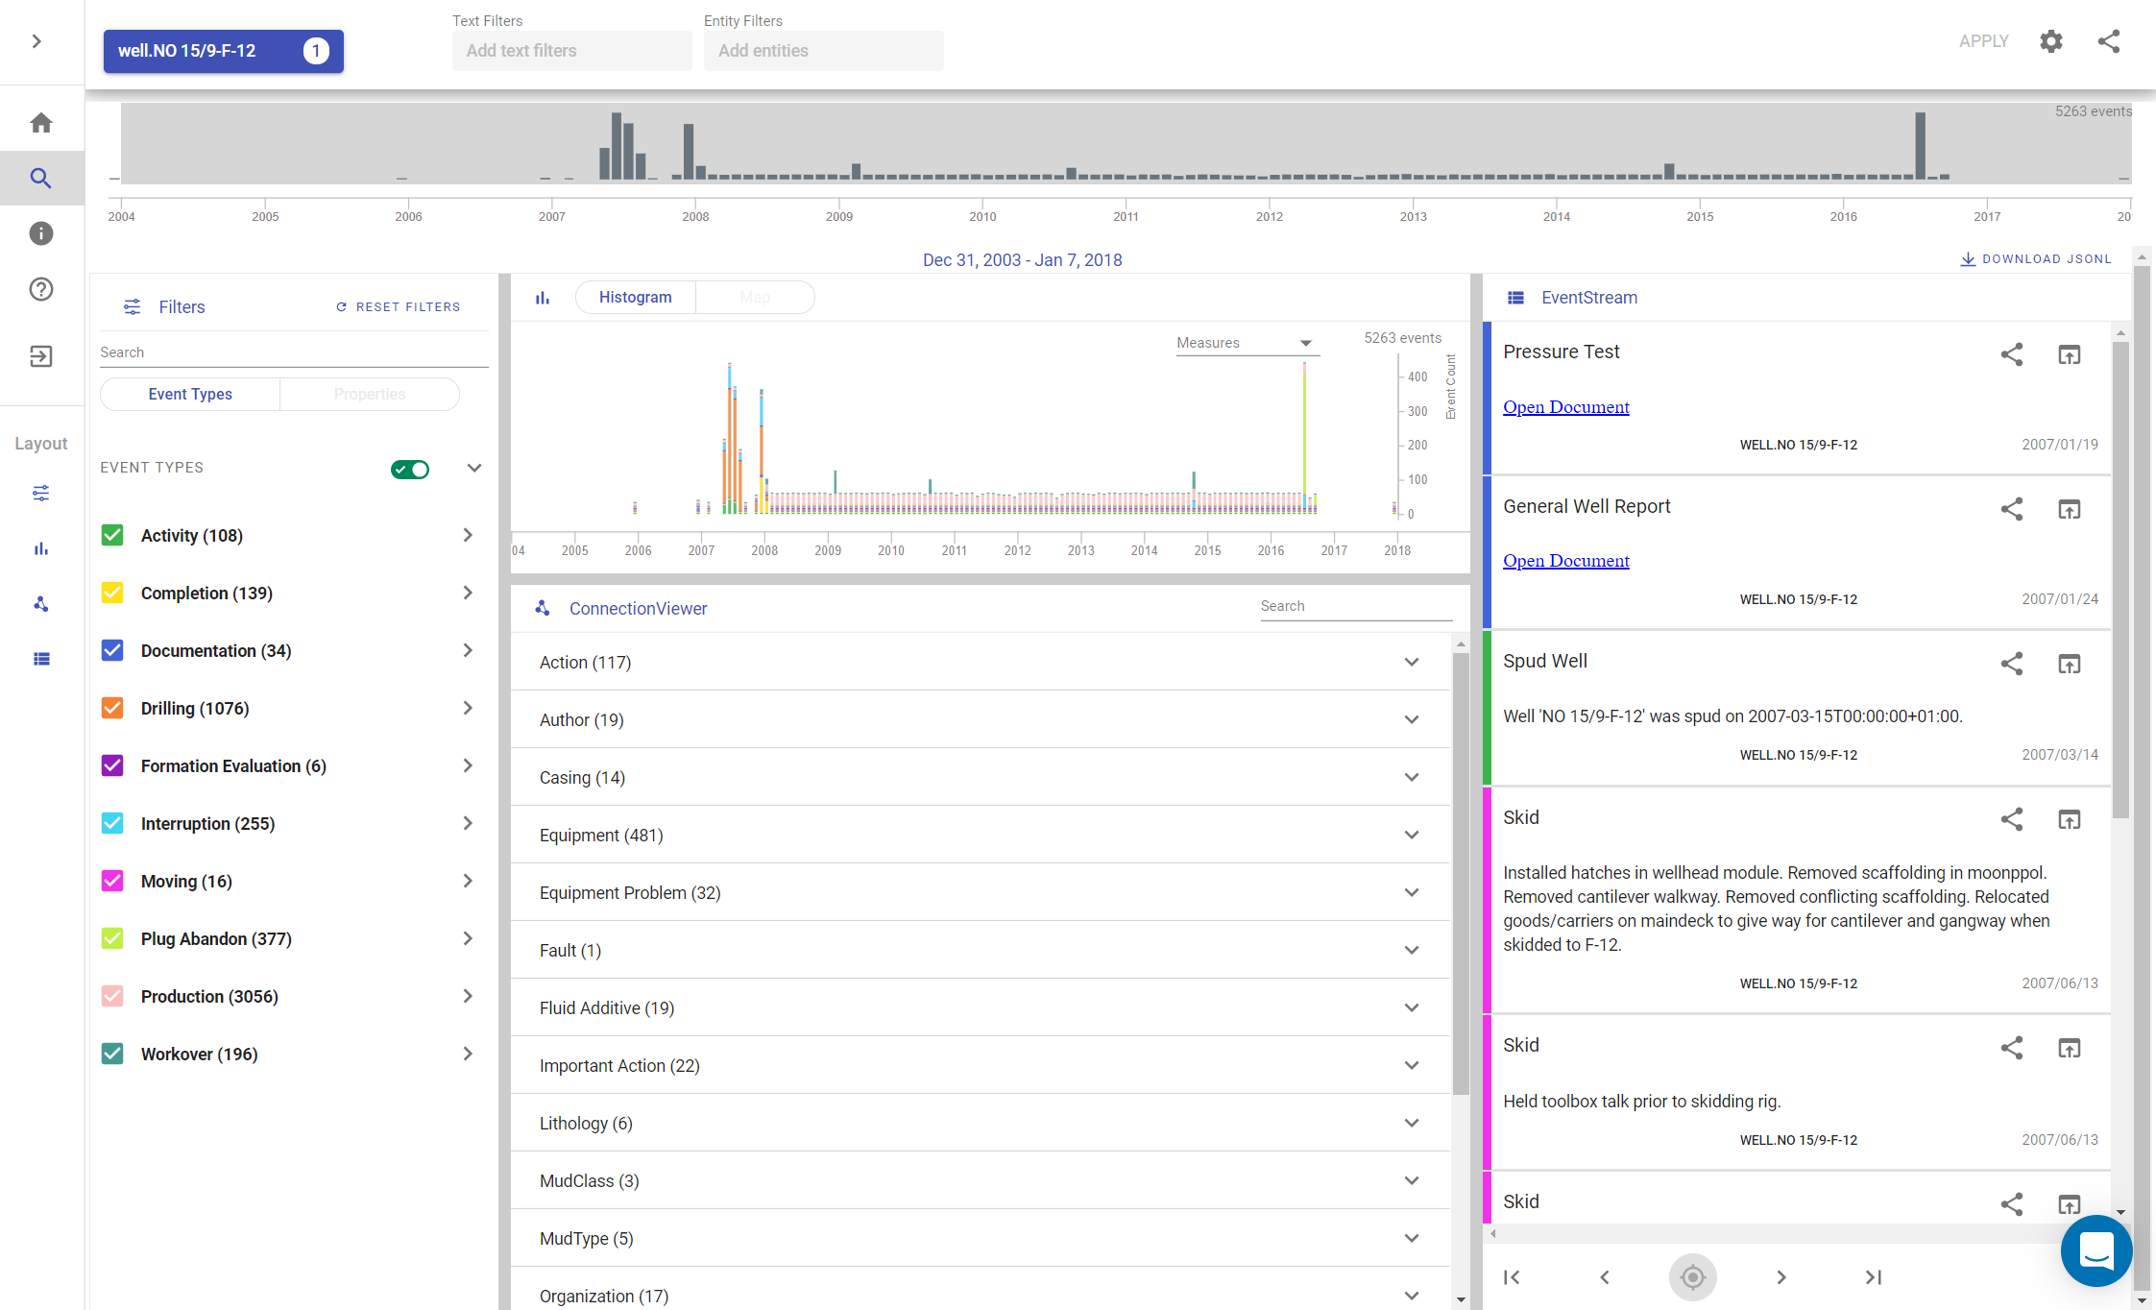2156x1310 pixels.
Task: Click the EventStream vertical scrollbar thumb
Action: [x=2120, y=579]
